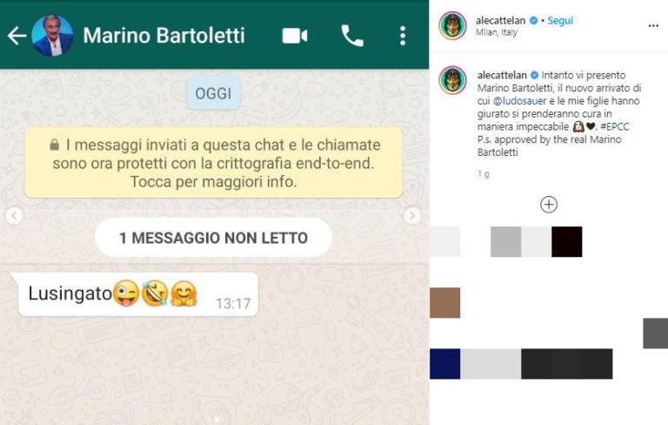This screenshot has height=425, width=668.
Task: Click the 1 g post timestamp
Action: pyautogui.click(x=483, y=173)
